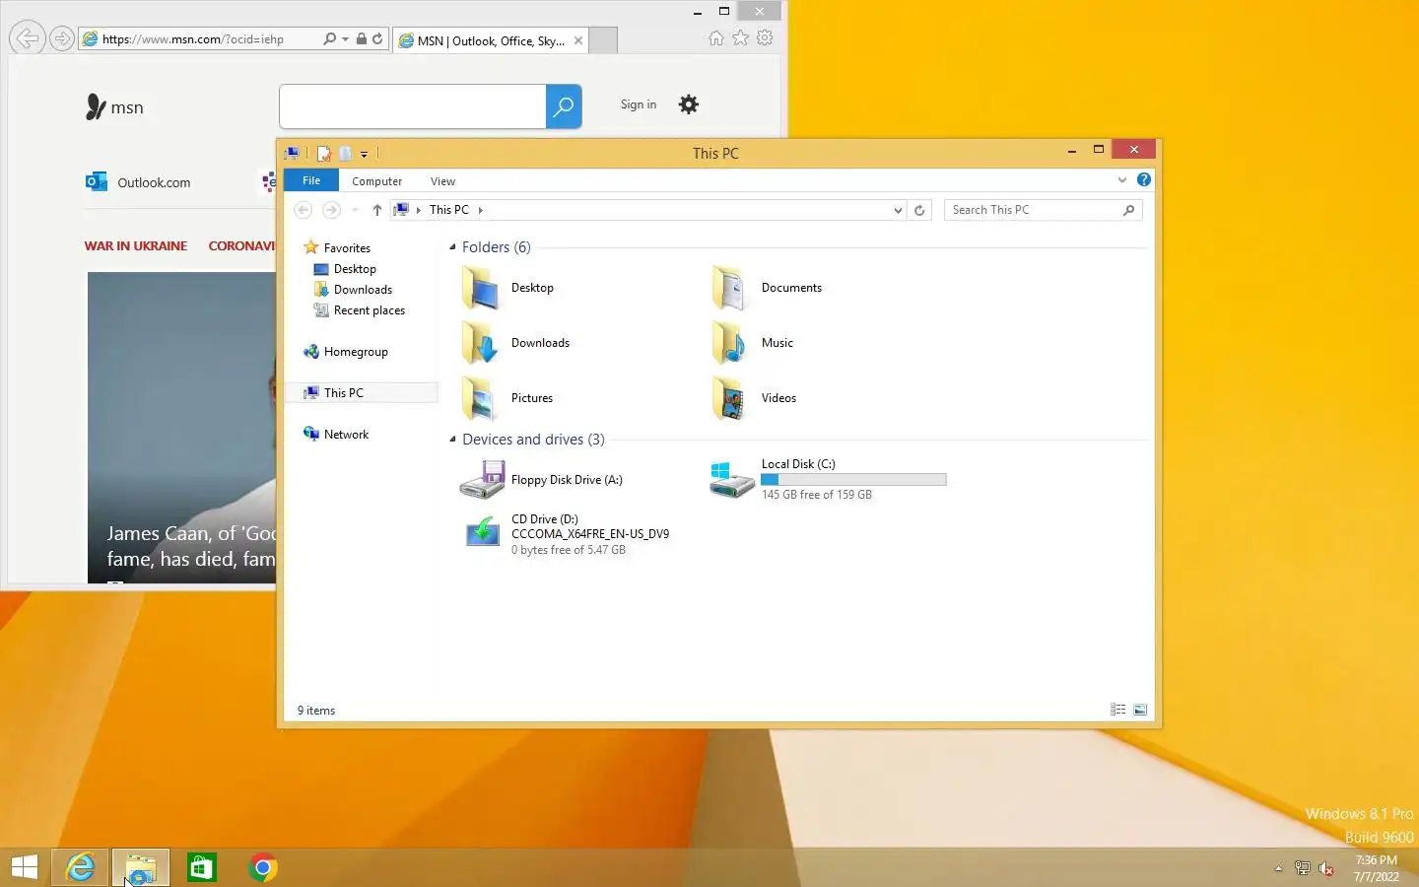Viewport: 1419px width, 887px height.
Task: Switch to details view icon in status bar
Action: [x=1117, y=710]
